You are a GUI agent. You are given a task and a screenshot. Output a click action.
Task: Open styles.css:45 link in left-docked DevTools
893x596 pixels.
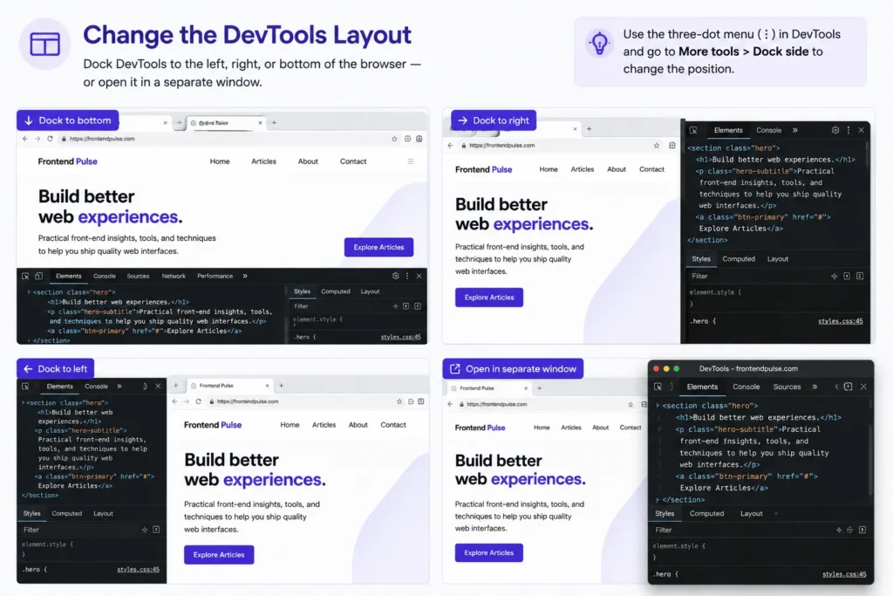click(139, 569)
